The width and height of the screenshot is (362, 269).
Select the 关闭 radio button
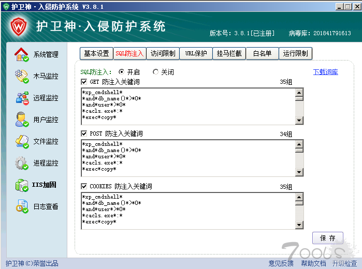(155, 72)
